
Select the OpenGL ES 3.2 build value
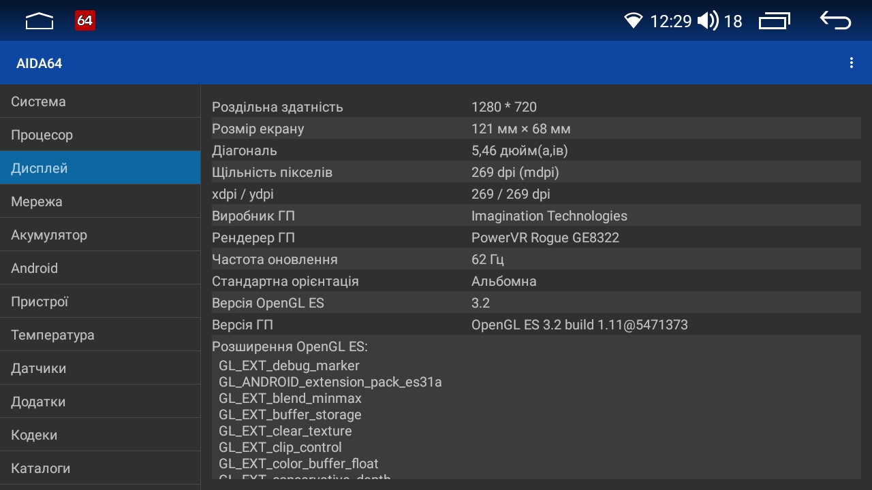click(x=580, y=325)
